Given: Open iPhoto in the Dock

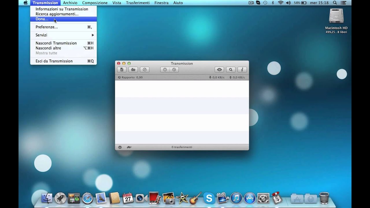Looking at the screenshot, I should 169,198.
